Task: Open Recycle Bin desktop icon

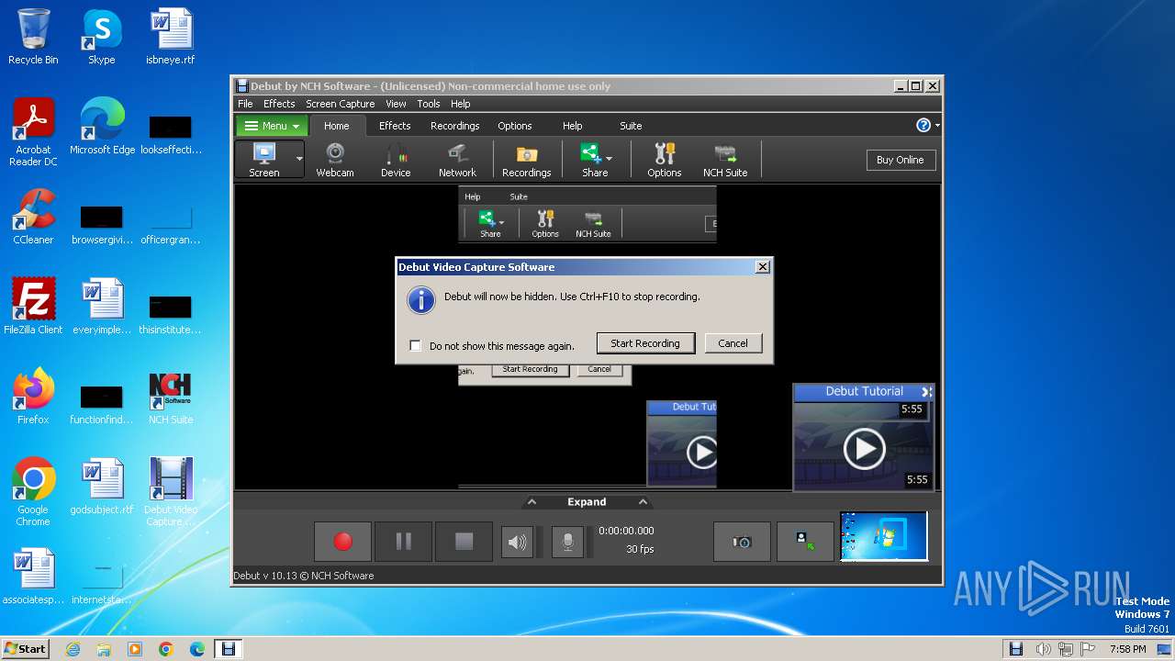Action: pyautogui.click(x=33, y=37)
